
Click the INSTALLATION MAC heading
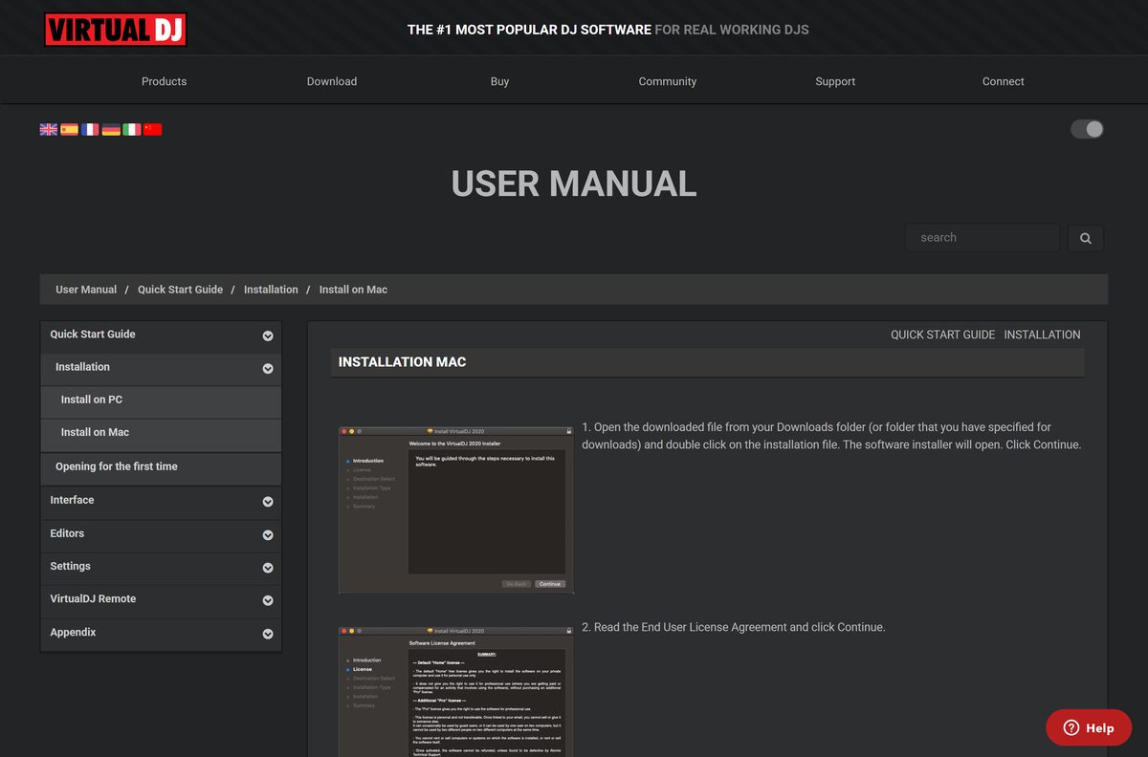tap(402, 362)
